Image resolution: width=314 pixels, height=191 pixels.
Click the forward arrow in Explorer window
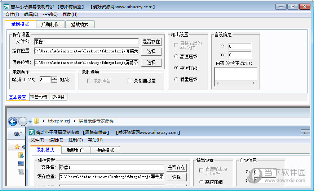point(23,121)
